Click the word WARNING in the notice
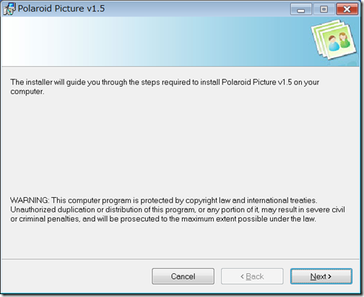Image resolution: width=364 pixels, height=297 pixels. [x=30, y=200]
